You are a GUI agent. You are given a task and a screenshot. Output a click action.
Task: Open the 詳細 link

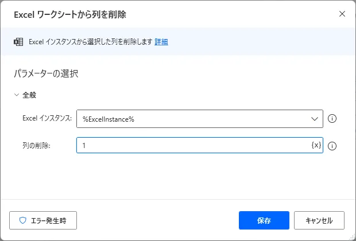click(x=161, y=42)
